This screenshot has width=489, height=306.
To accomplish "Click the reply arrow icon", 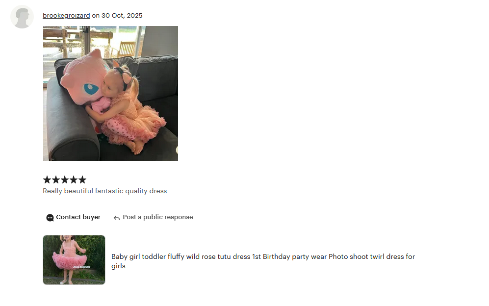I will click(117, 218).
